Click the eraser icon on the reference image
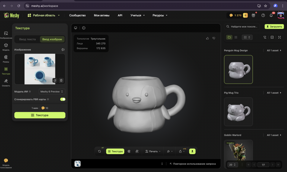The image size is (287, 172). coord(55,80)
